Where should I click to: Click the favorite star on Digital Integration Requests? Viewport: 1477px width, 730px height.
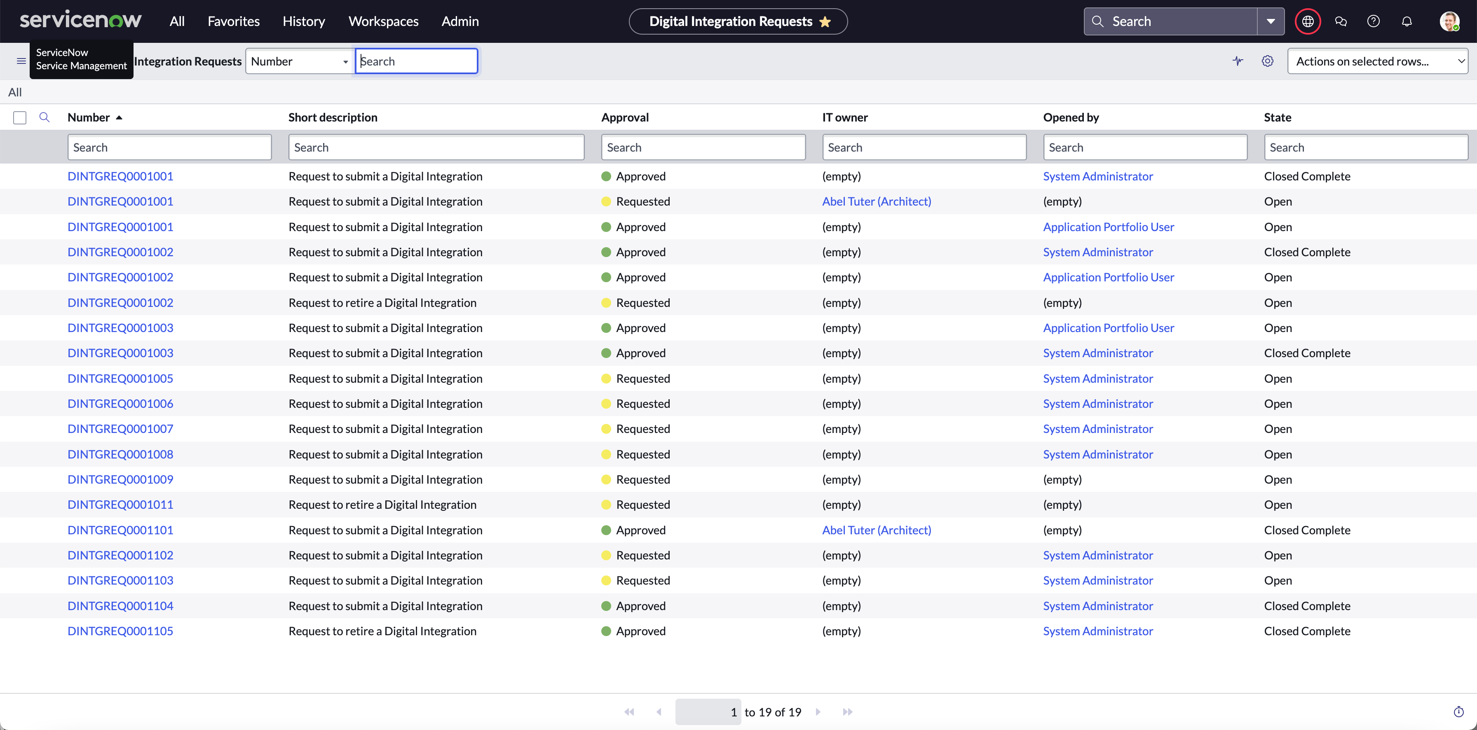pyautogui.click(x=825, y=22)
